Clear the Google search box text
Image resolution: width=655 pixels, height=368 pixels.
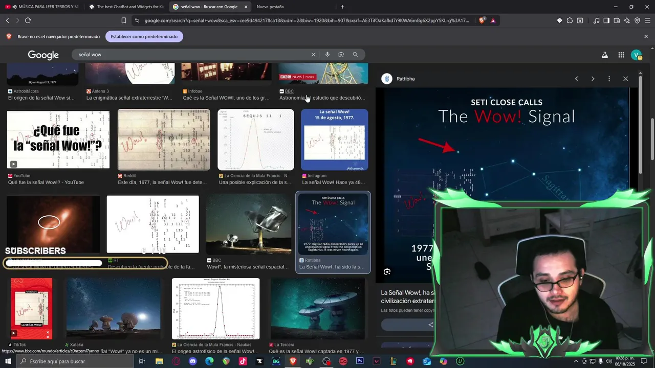pyautogui.click(x=314, y=55)
